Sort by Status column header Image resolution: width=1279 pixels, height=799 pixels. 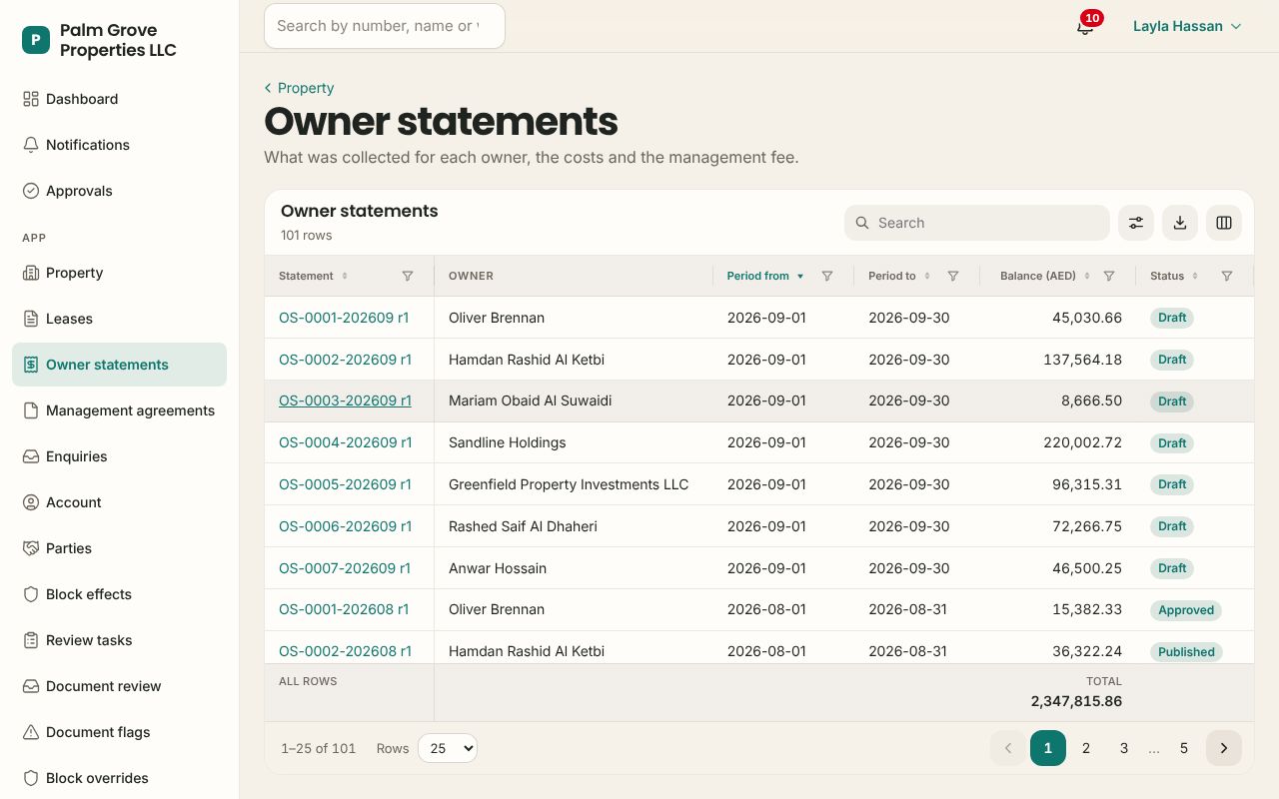click(1174, 276)
